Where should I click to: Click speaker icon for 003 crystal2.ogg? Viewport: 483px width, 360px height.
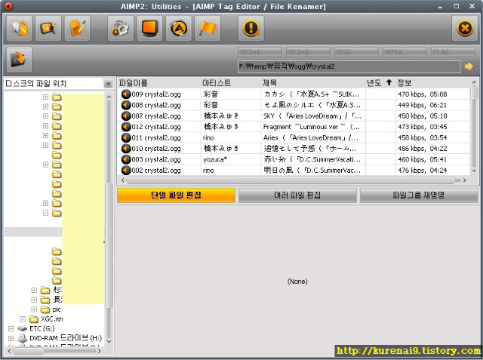coord(126,159)
